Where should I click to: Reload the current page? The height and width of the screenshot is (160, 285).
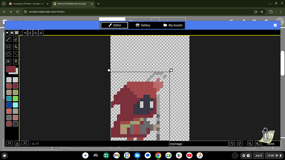(17, 12)
